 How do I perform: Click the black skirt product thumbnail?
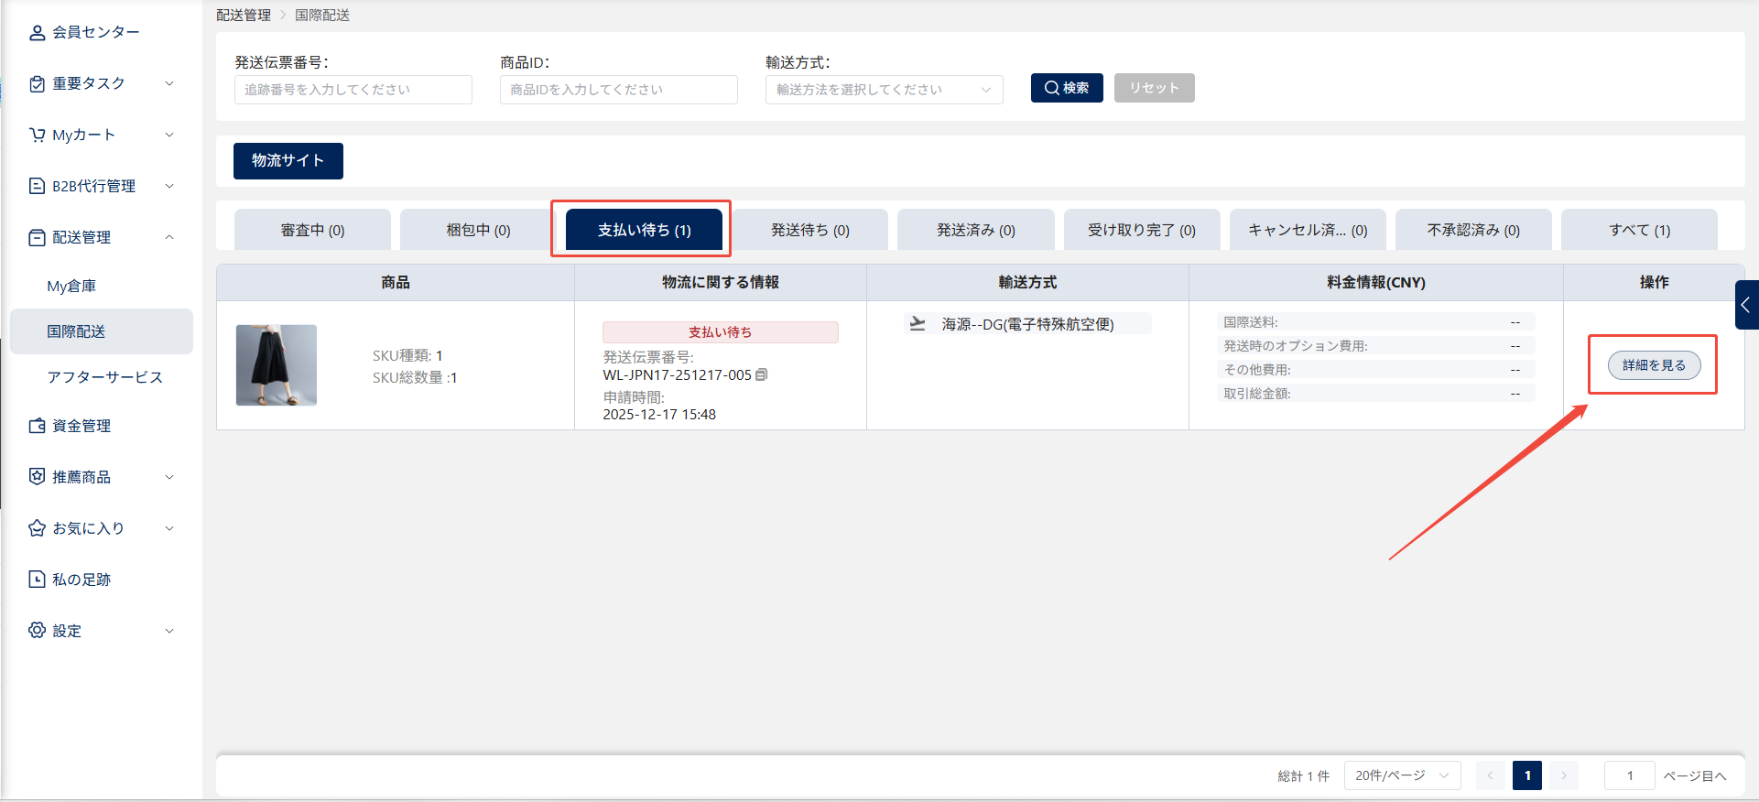[x=277, y=365]
